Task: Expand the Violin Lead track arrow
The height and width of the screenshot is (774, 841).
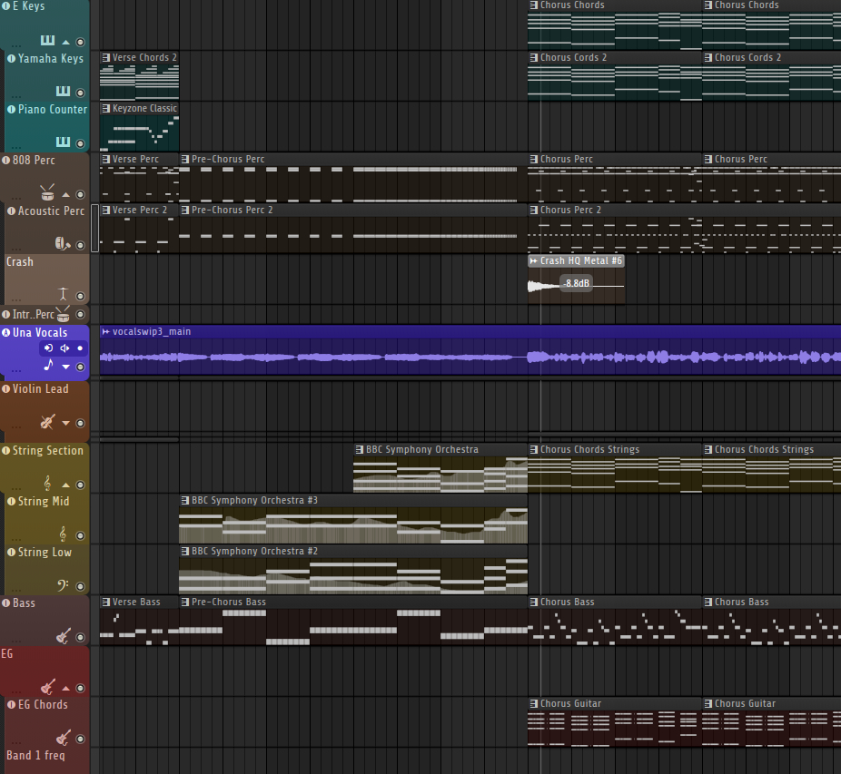Action: coord(65,423)
